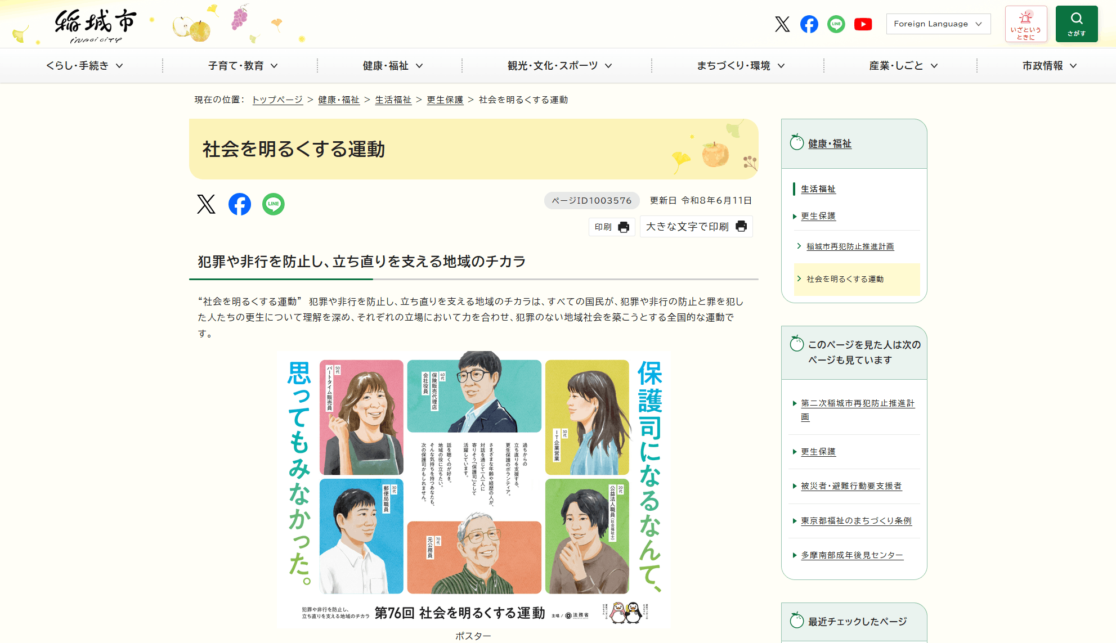The width and height of the screenshot is (1116, 643).
Task: Click the 最近チェックしたページ heading
Action: pos(857,622)
